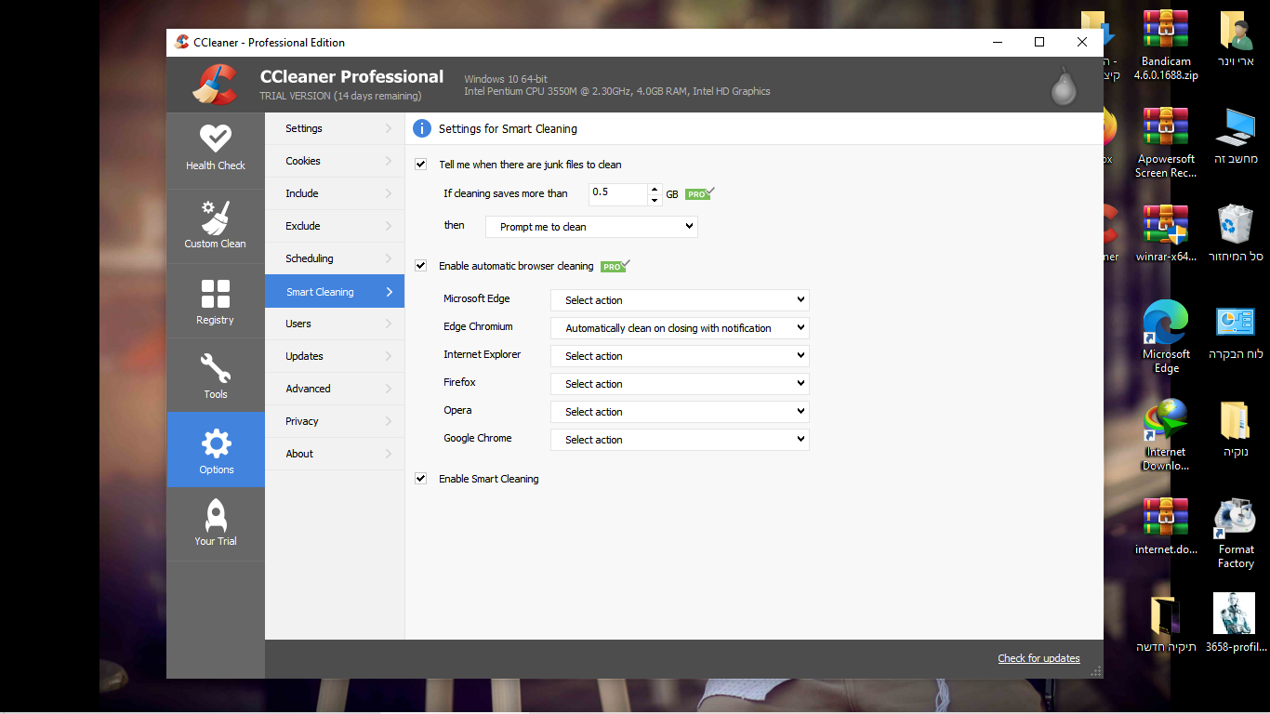Open the Prompt me to clean dropdown
1270x714 pixels.
591,226
